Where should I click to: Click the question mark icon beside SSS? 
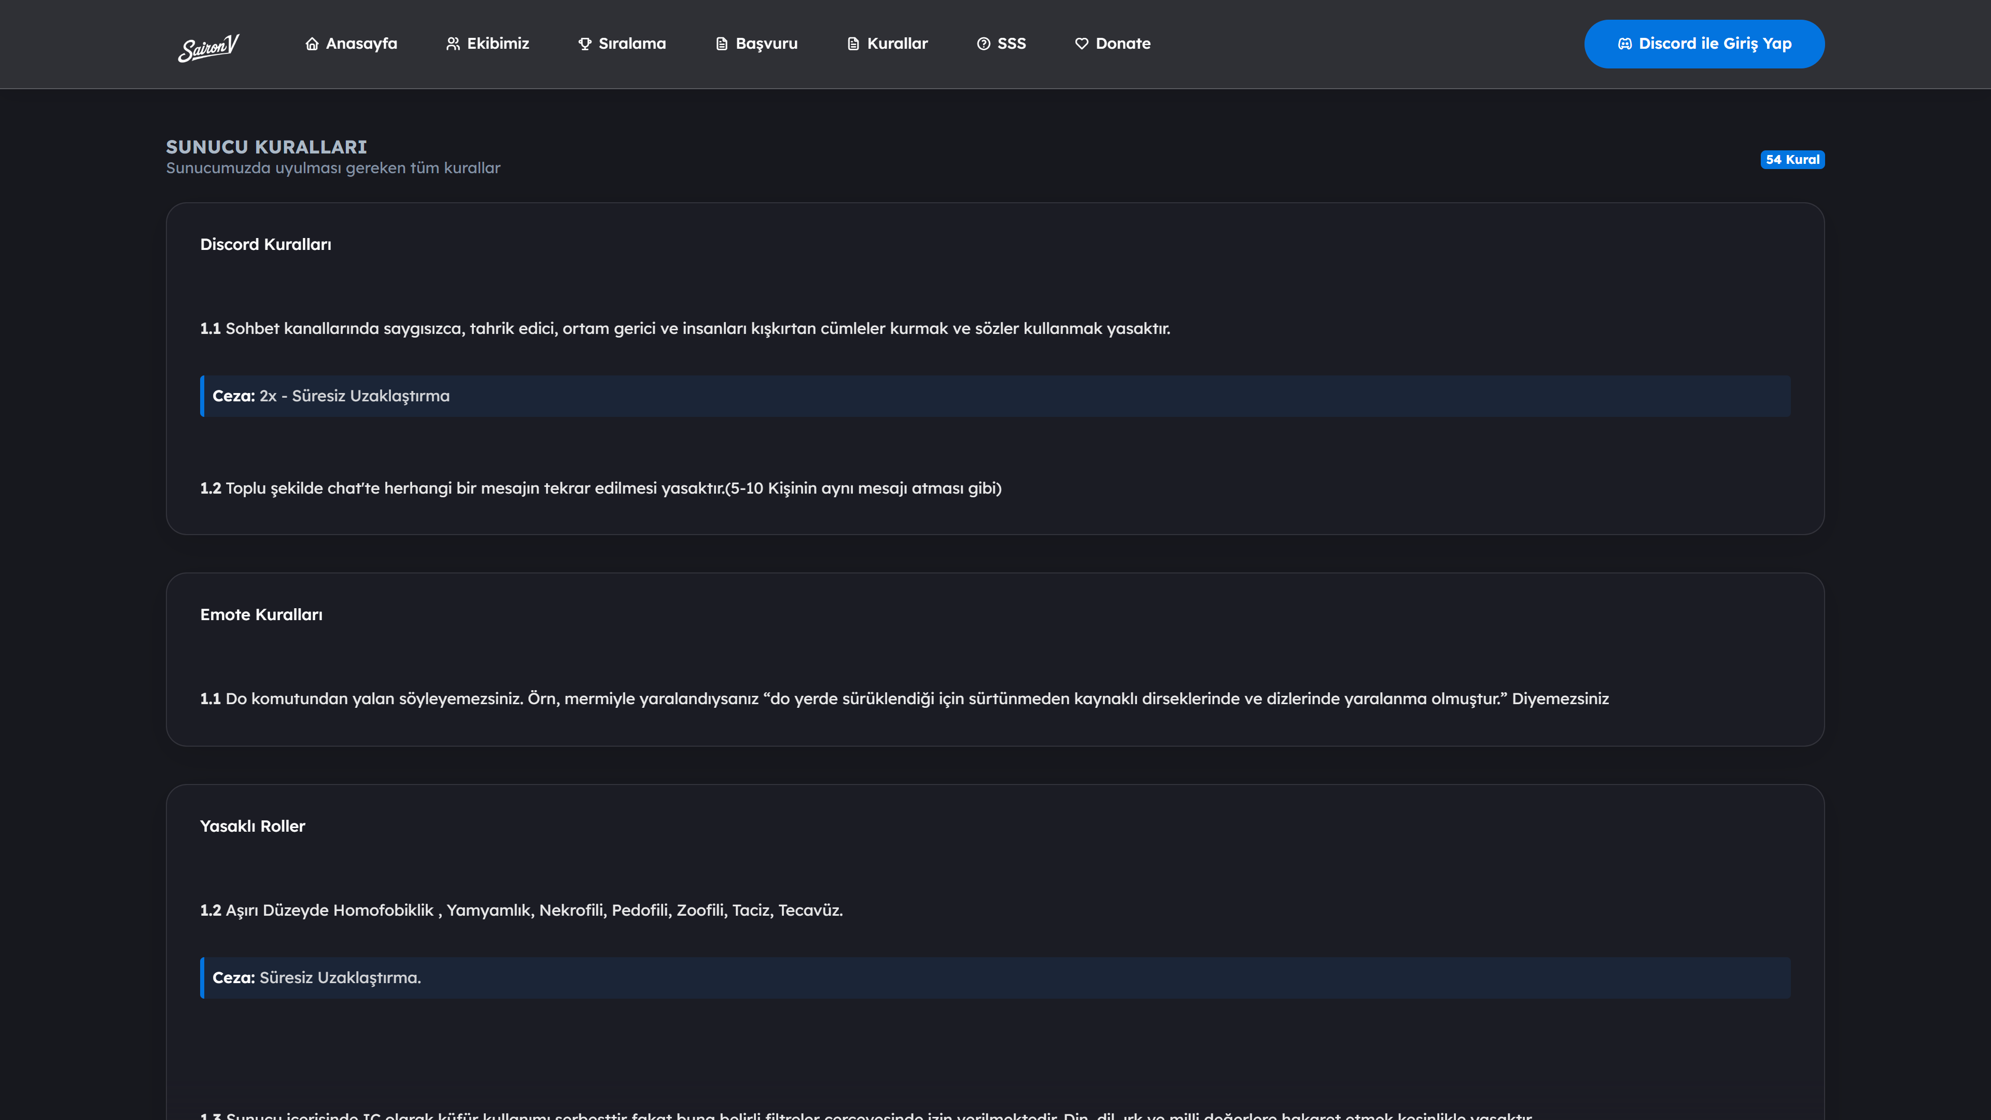click(983, 44)
